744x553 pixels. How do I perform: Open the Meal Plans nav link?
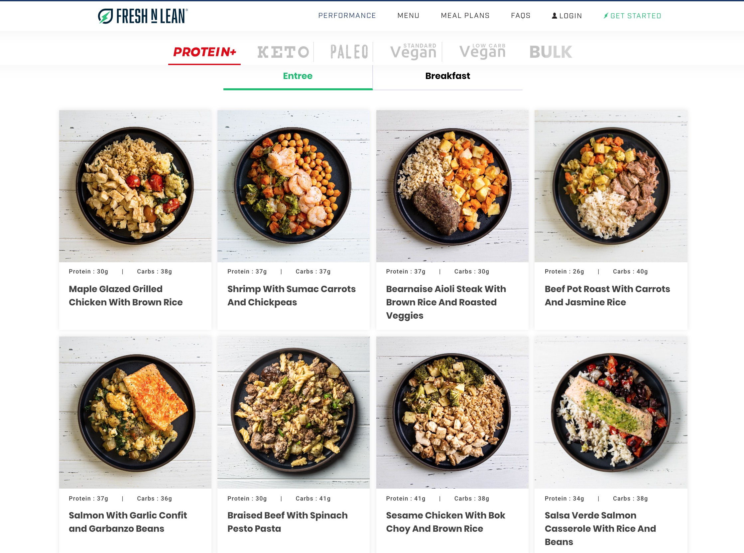[465, 16]
